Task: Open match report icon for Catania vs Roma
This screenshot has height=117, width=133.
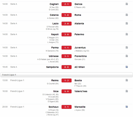Action: [x=127, y=15]
